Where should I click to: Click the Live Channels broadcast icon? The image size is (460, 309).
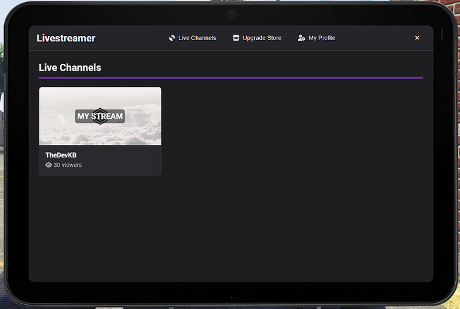[x=172, y=38]
